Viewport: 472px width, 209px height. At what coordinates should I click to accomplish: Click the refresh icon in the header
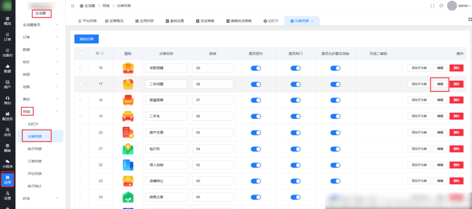[441, 6]
